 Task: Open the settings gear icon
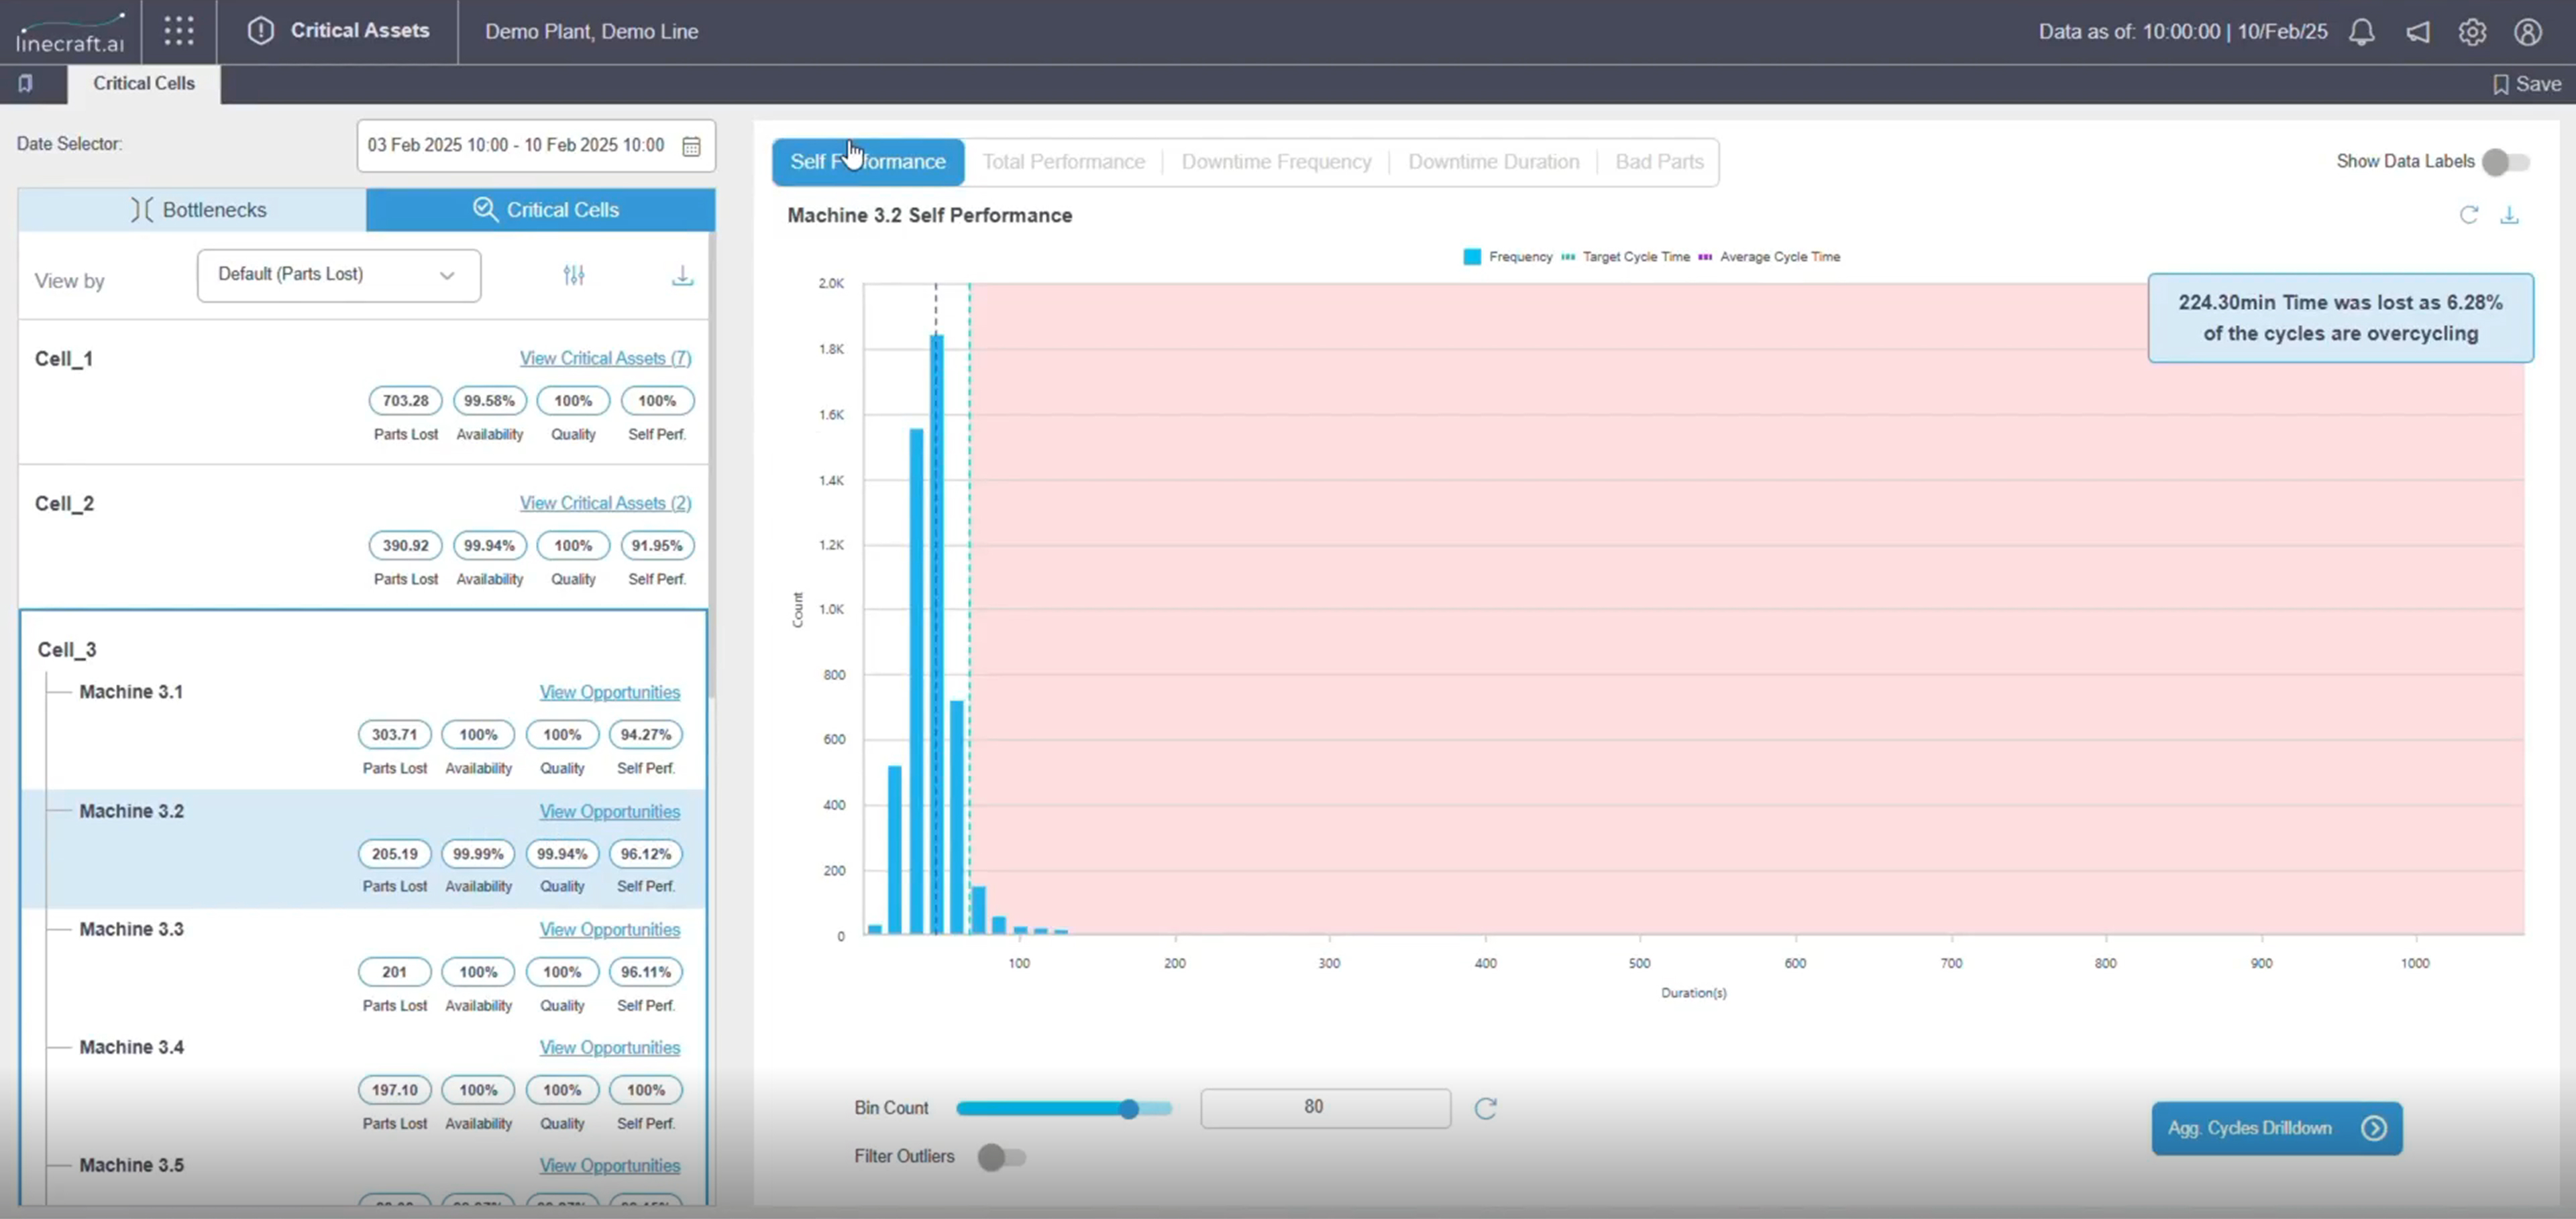click(2472, 32)
